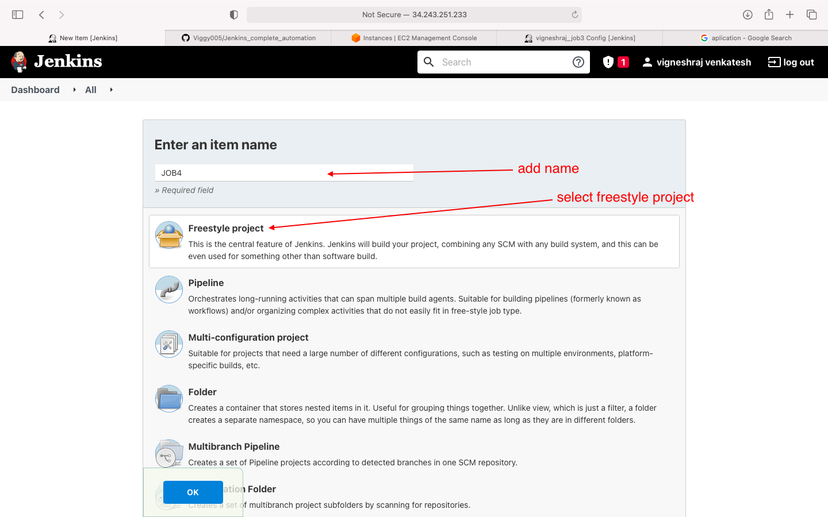
Task: Click the Required field hint text
Action: (x=184, y=190)
